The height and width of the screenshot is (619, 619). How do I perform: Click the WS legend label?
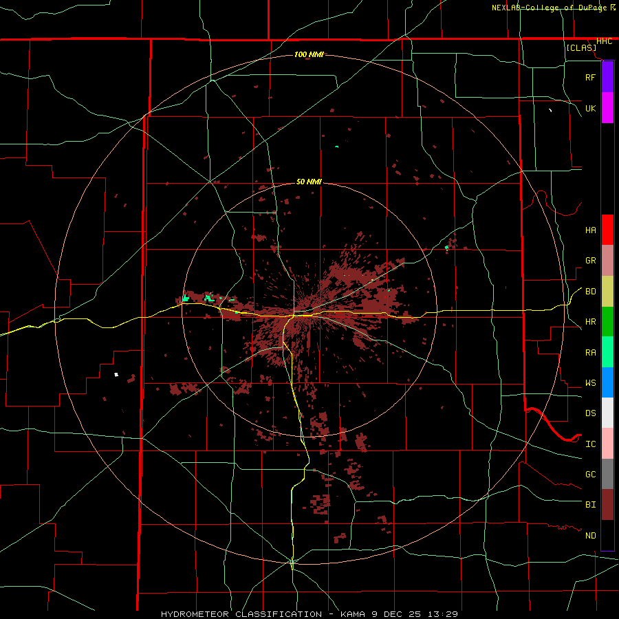coord(590,383)
